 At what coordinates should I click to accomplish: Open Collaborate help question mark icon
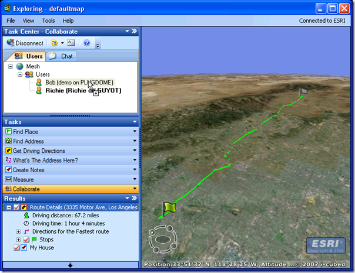(x=86, y=43)
